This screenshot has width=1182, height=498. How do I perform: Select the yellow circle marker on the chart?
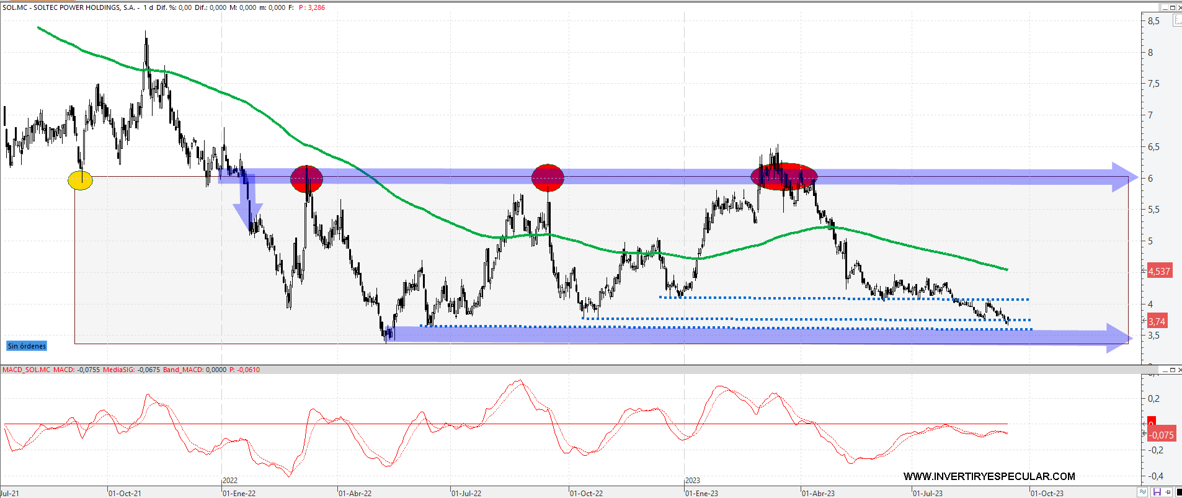(x=80, y=180)
